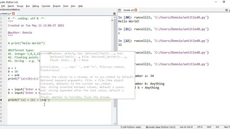Click the editor scrollbar down arrow
Screen dimensions: 230x129
[x=115, y=124]
